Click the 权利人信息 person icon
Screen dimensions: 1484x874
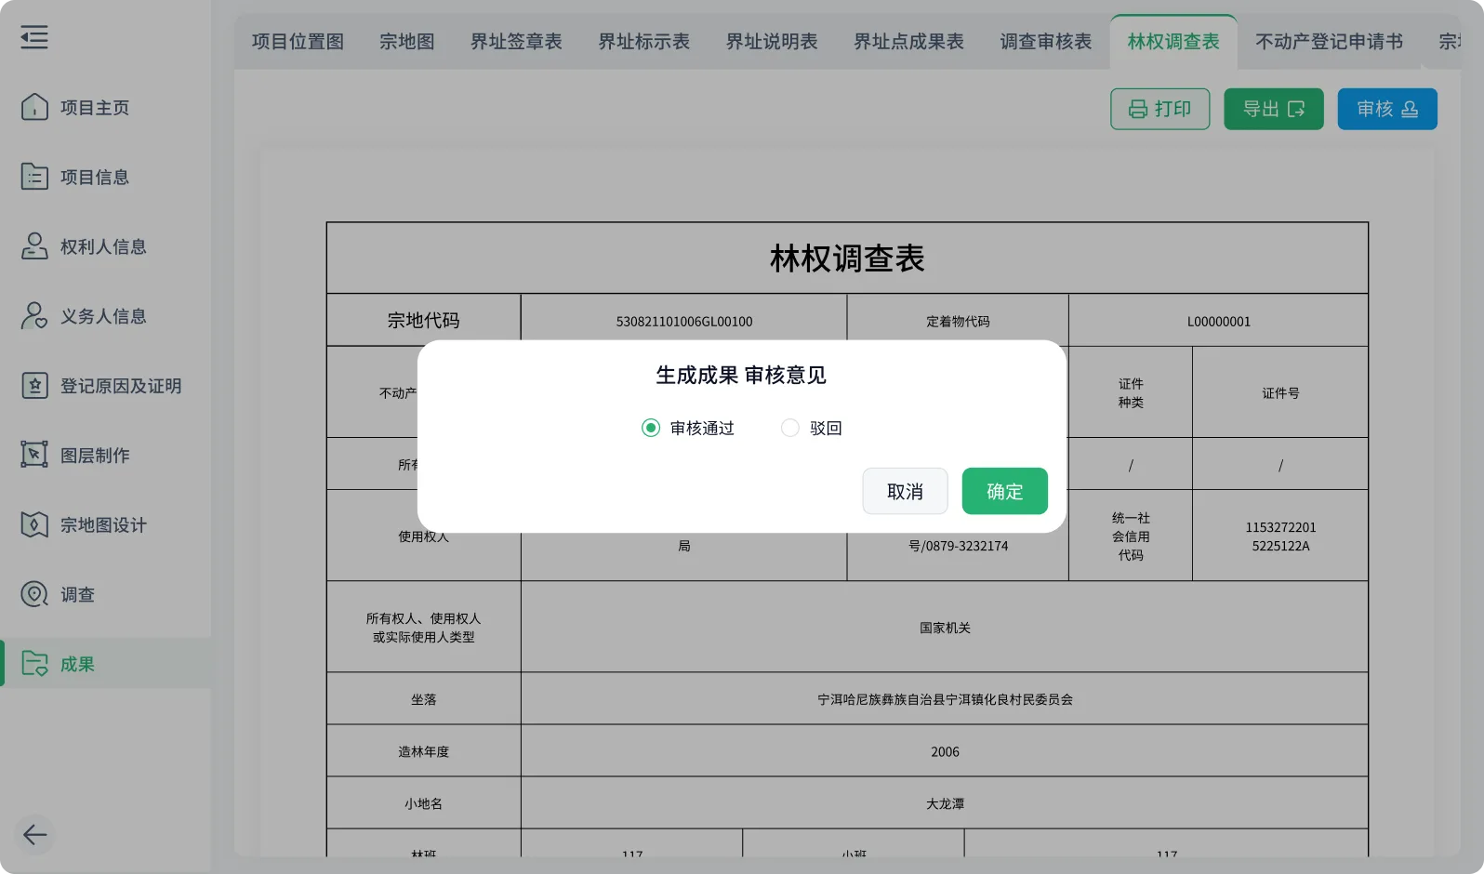tap(34, 246)
